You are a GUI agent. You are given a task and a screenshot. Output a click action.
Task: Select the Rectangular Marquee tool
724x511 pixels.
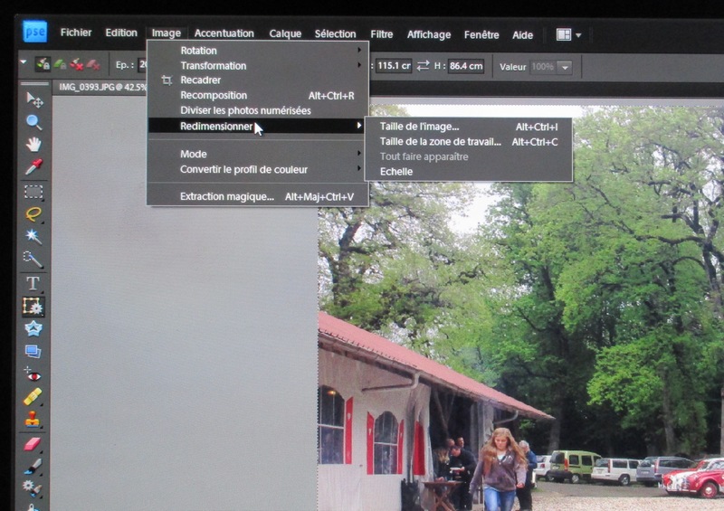click(33, 191)
